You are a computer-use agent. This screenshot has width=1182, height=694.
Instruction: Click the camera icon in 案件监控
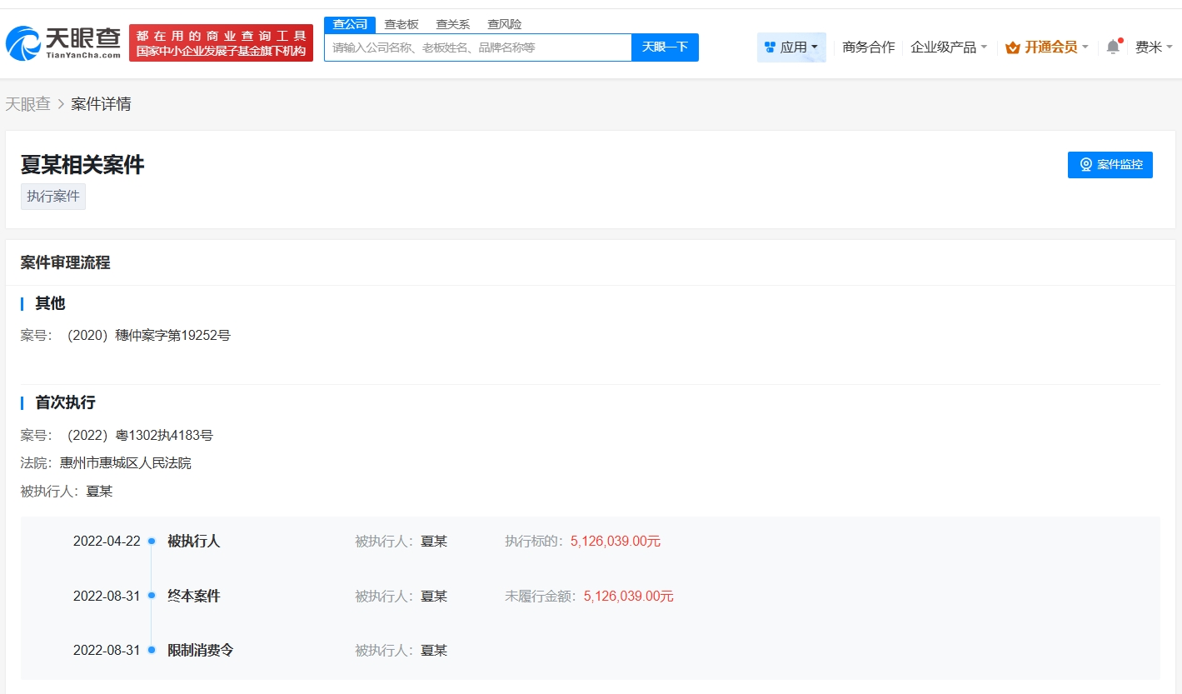pyautogui.click(x=1085, y=165)
